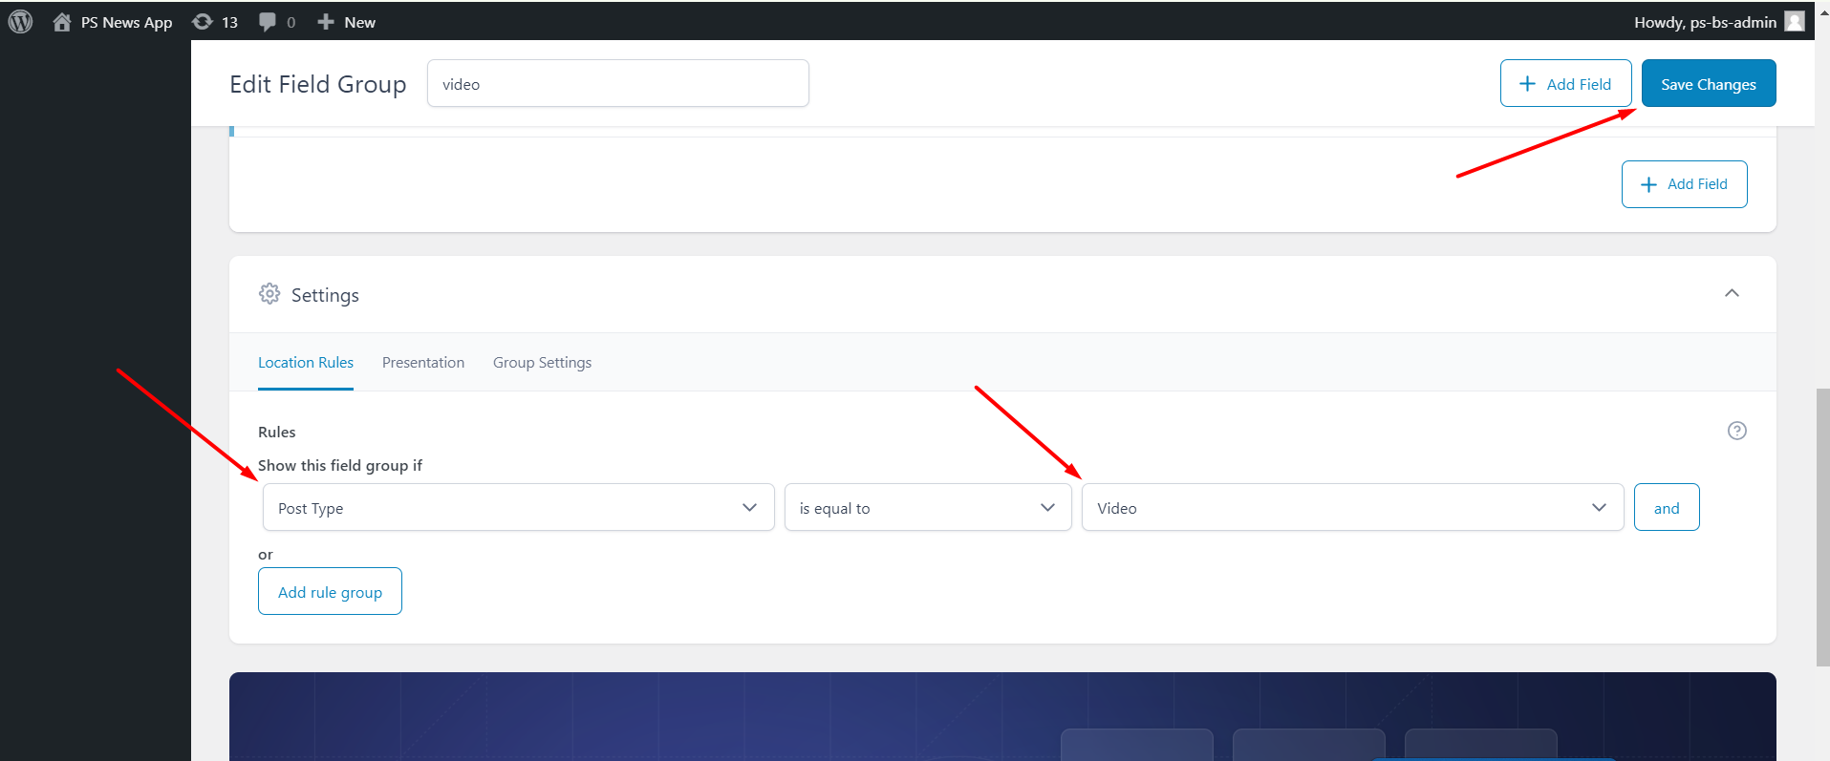Click the user avatar in admin bar
Screen dimensions: 1830x761
click(x=1795, y=21)
